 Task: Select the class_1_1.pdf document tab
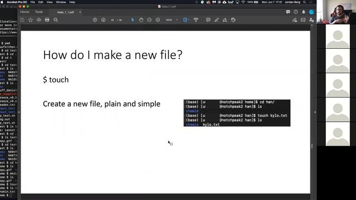(66, 12)
